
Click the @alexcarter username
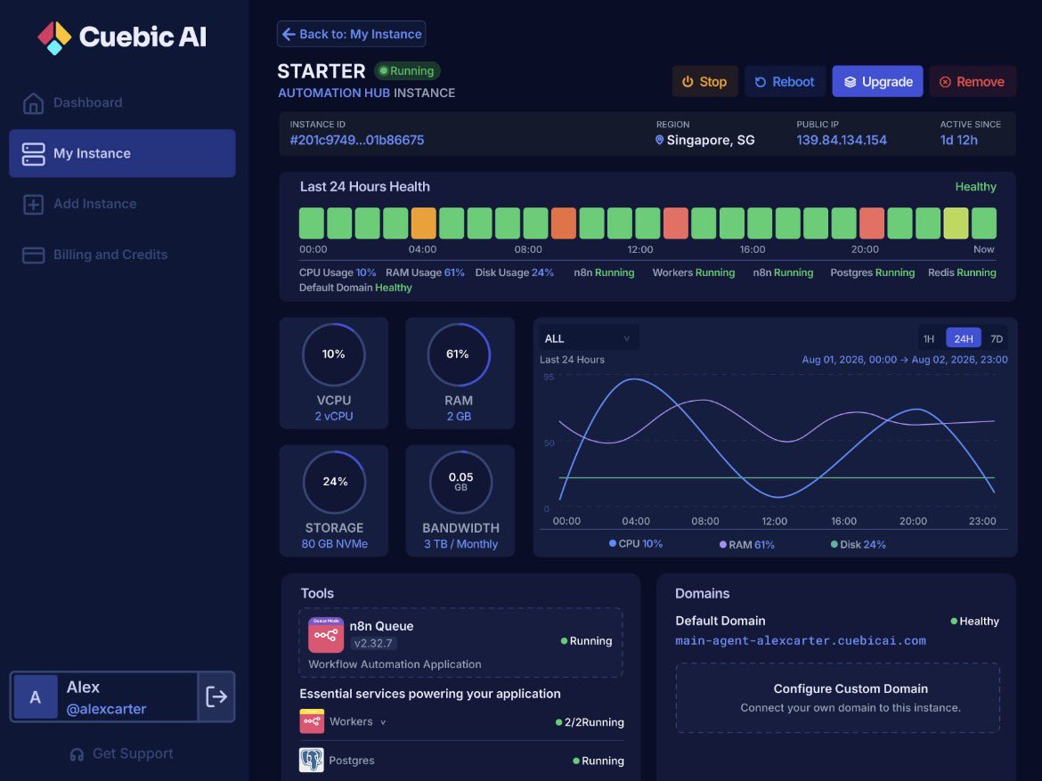pyautogui.click(x=106, y=709)
